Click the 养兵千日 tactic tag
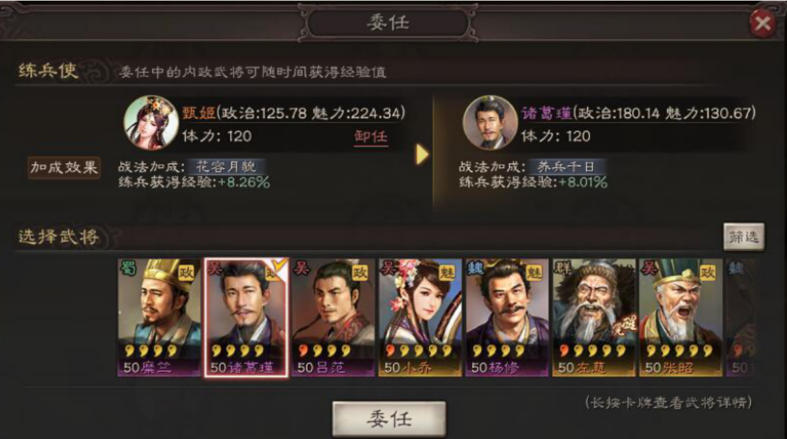This screenshot has width=787, height=439. (566, 167)
